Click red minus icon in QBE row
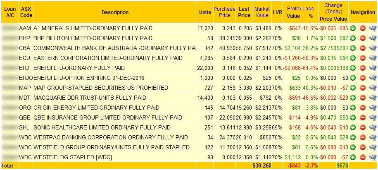This screenshot has width=378, height=170. 363,117
